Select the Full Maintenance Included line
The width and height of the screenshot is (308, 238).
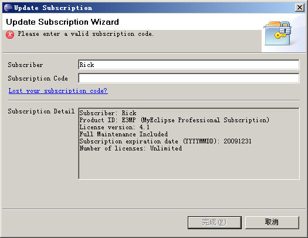point(124,134)
